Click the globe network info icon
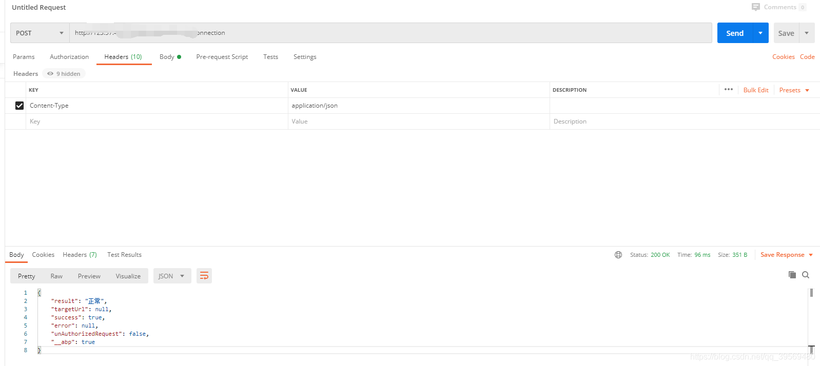820x366 pixels. coord(618,255)
